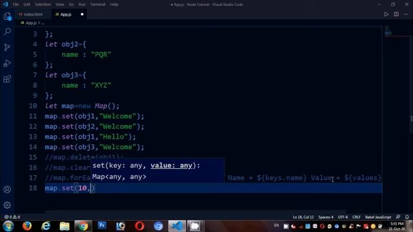Open the Extensions view

[x=7, y=79]
